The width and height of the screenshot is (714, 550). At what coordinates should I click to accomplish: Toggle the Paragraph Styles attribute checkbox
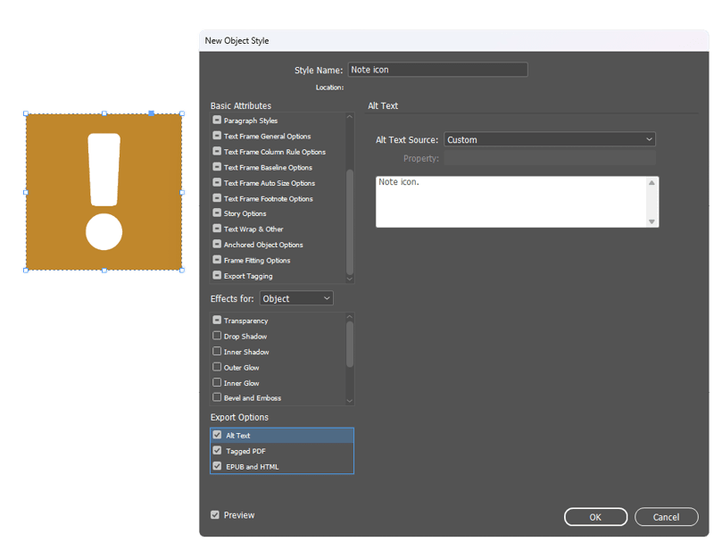pyautogui.click(x=215, y=121)
